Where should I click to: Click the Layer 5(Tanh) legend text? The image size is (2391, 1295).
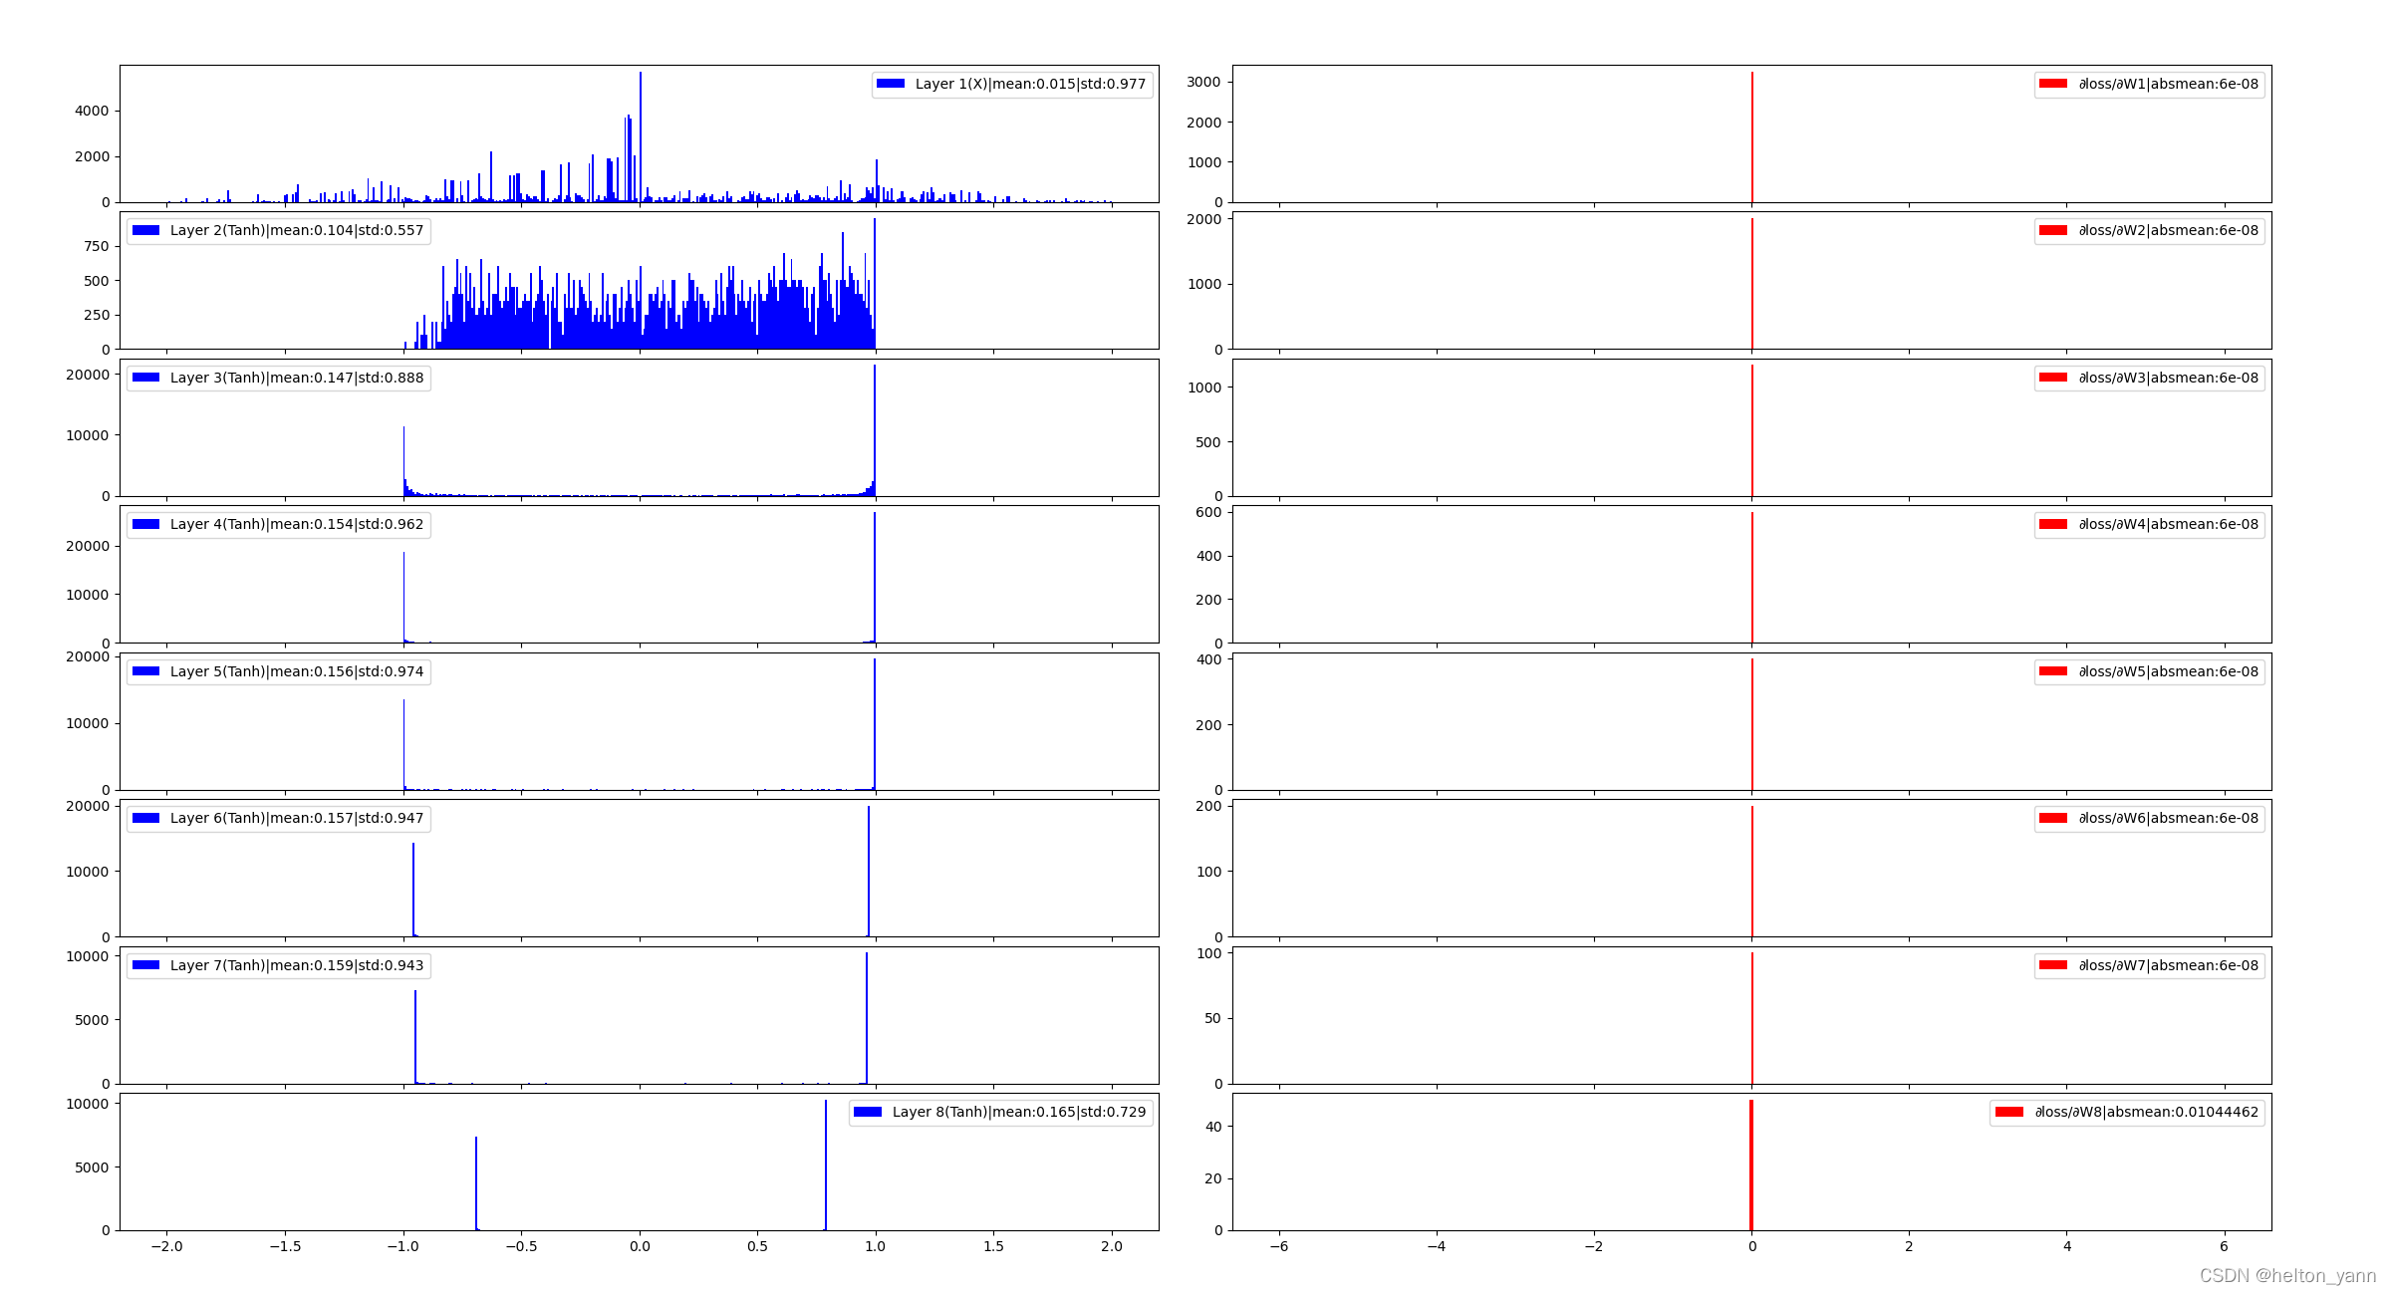296,671
